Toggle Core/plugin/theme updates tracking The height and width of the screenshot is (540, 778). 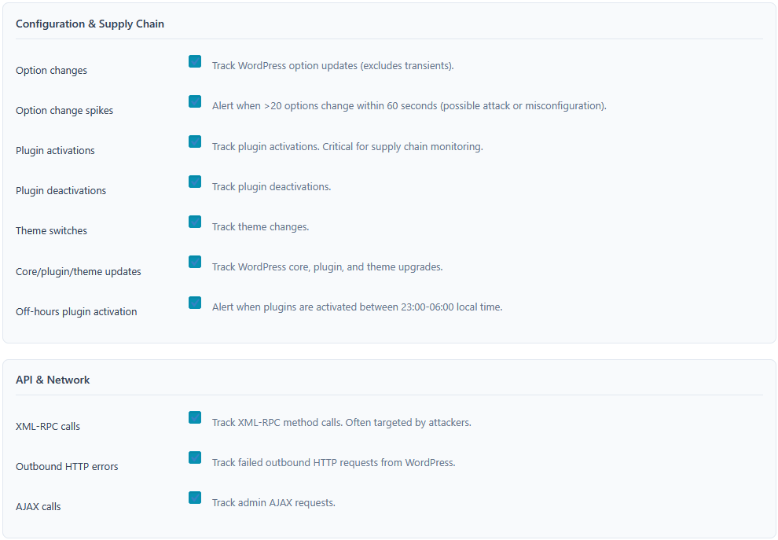tap(194, 262)
